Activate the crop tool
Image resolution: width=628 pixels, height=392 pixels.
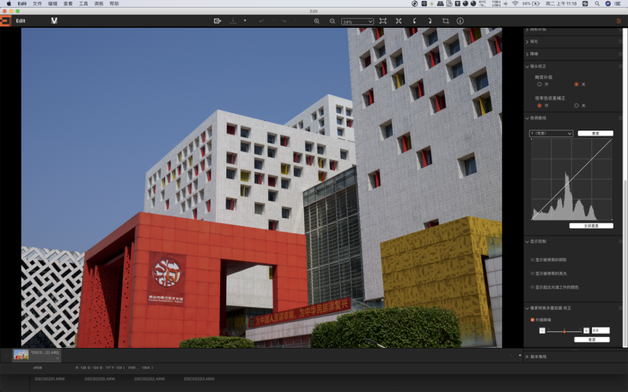[445, 21]
